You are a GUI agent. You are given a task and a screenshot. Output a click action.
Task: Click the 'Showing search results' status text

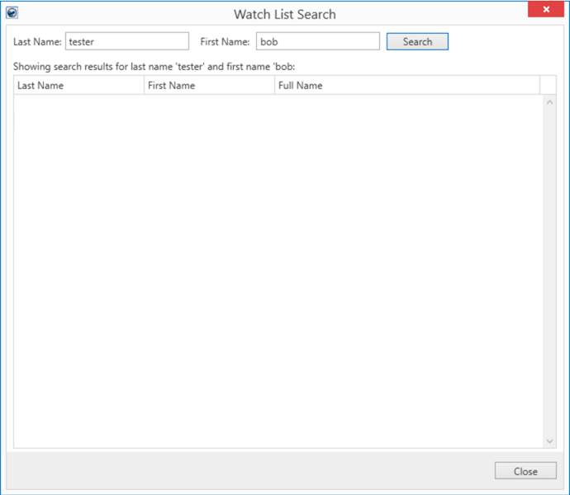pos(154,65)
